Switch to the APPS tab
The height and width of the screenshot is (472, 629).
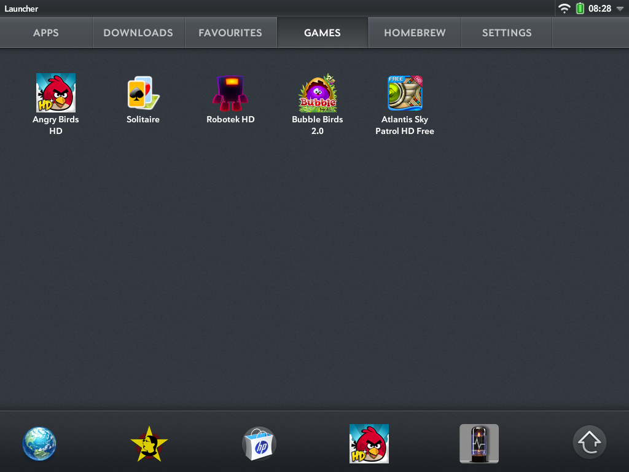tap(46, 33)
